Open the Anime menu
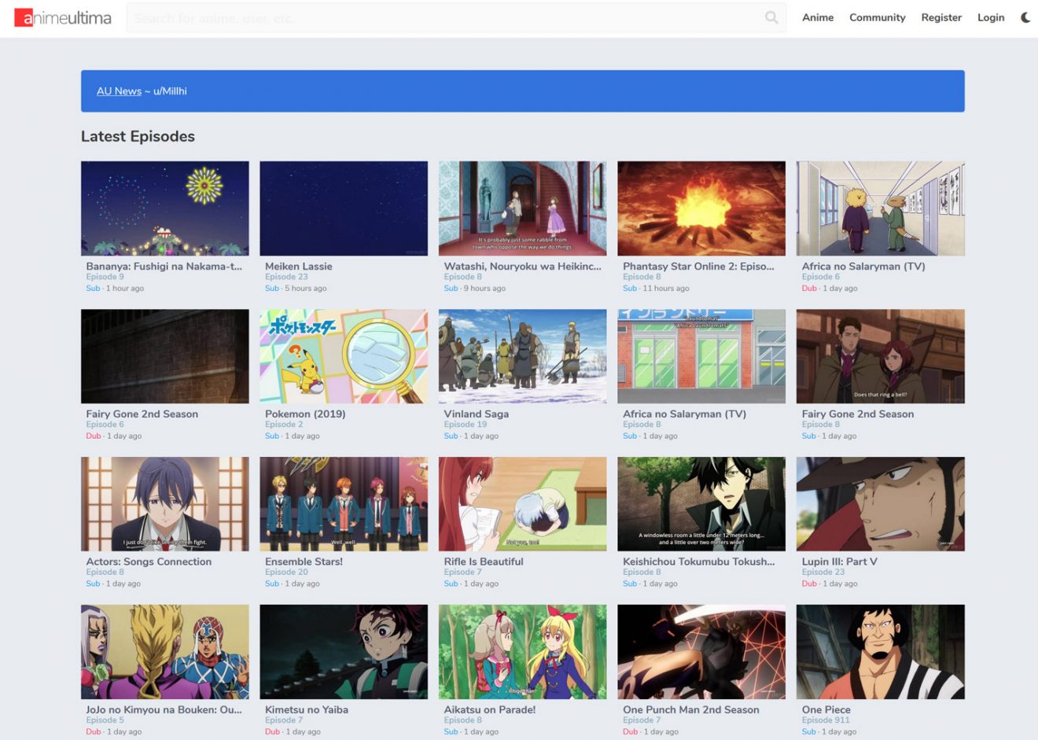Image resolution: width=1038 pixels, height=740 pixels. tap(817, 17)
